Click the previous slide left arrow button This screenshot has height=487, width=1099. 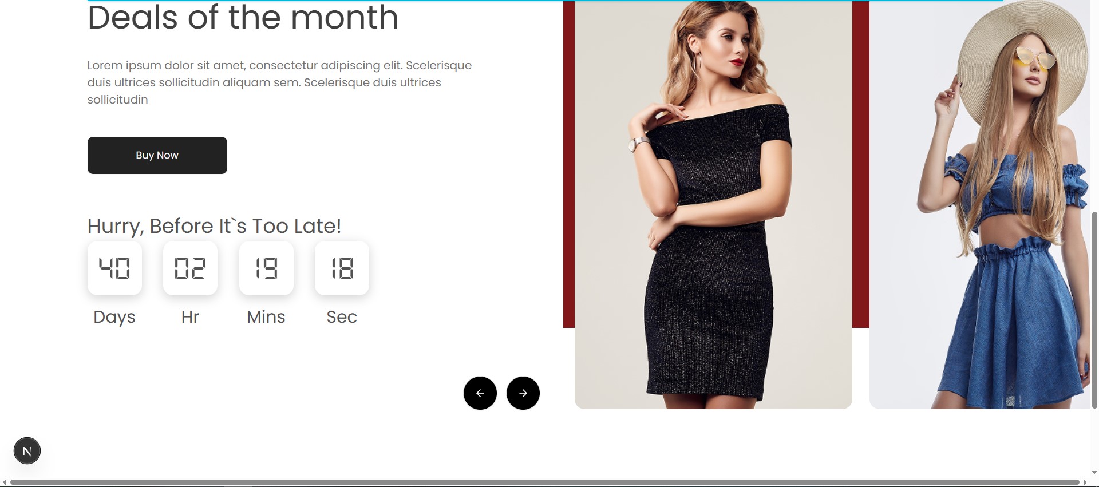[480, 393]
